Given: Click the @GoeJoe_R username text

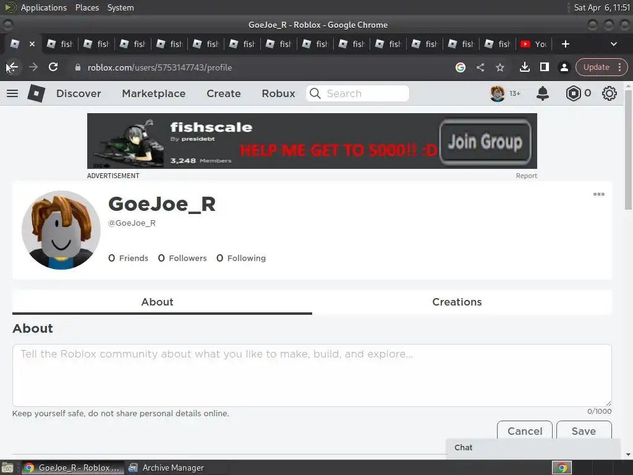Looking at the screenshot, I should (132, 223).
